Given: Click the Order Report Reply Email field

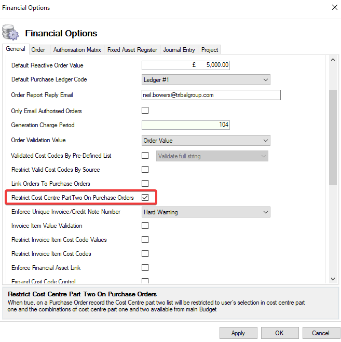Looking at the screenshot, I should 211,95.
